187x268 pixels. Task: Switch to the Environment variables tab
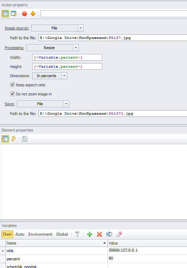point(40,234)
